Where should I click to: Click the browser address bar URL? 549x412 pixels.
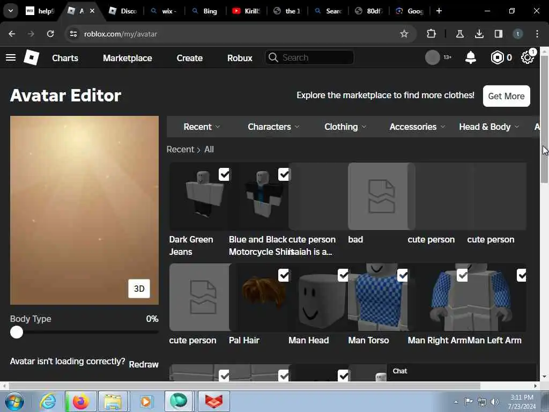tap(121, 34)
